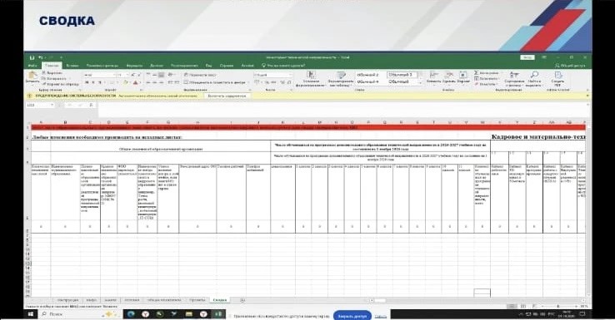This screenshot has height=320, width=615.
Task: Select the 'Проверка' sheet tab
Action: pyautogui.click(x=197, y=300)
